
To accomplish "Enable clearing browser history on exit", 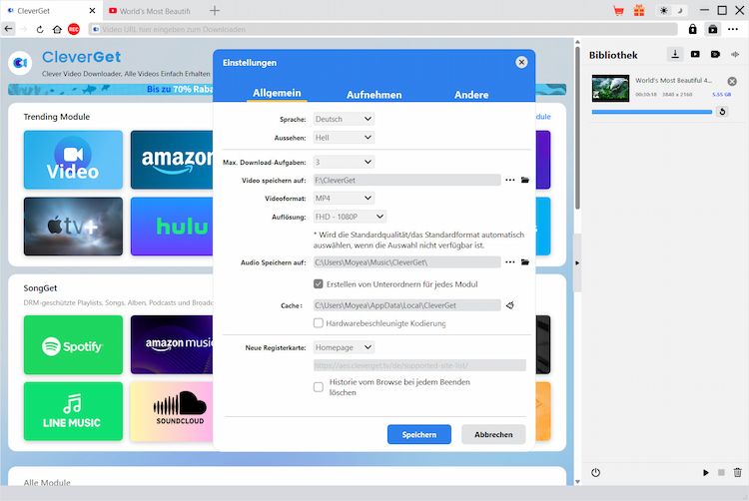I will click(319, 387).
